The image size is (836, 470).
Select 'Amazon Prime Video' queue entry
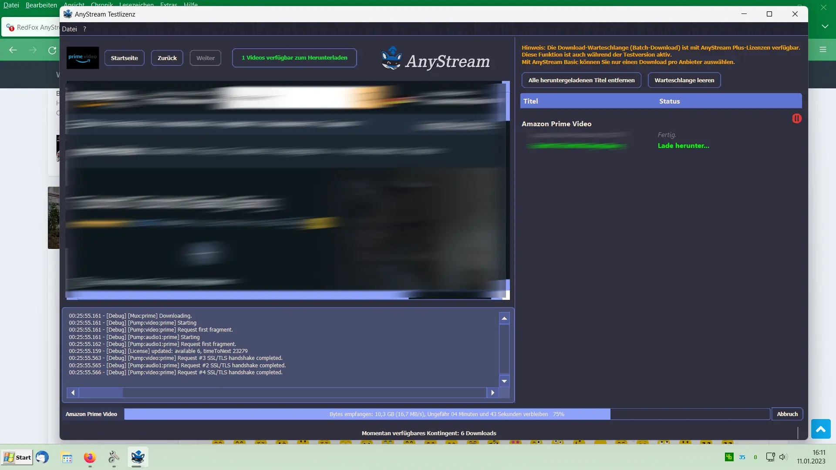[x=556, y=124]
